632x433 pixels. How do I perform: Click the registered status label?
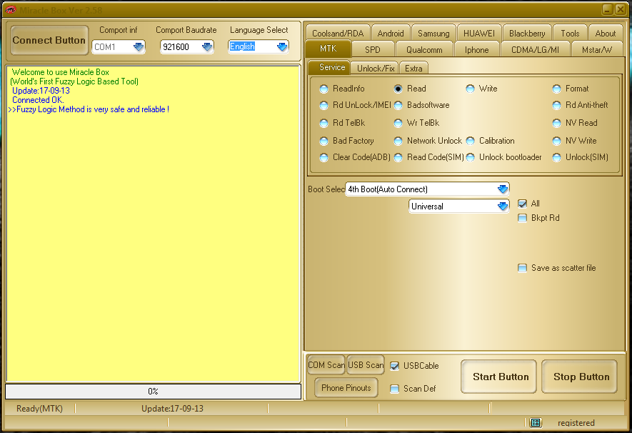pos(576,423)
